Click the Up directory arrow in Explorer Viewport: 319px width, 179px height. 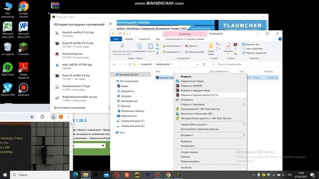pyautogui.click(x=130, y=64)
